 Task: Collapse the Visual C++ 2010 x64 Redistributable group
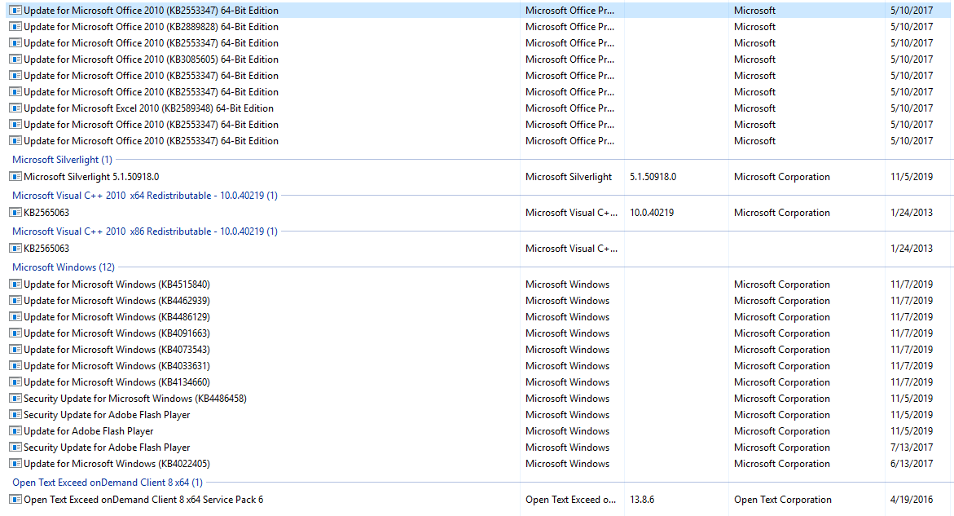pos(145,196)
